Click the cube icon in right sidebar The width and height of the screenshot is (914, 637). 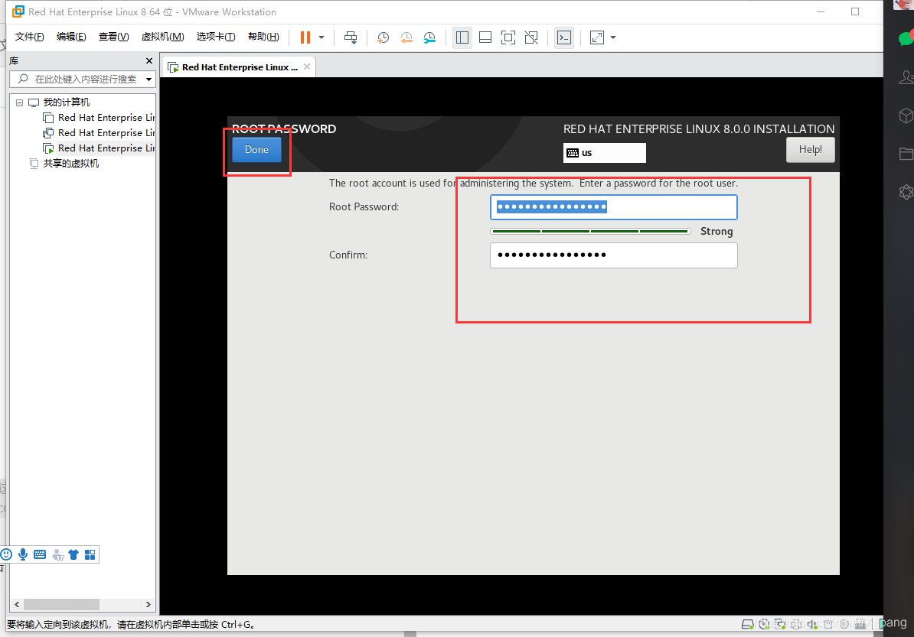pos(906,115)
